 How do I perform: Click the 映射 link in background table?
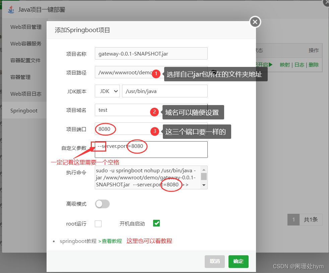tap(285, 65)
